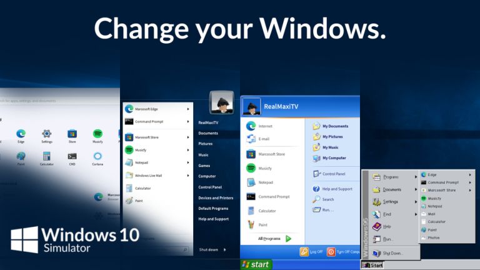Expand Programs submenu in Windows 95 menu
The height and width of the screenshot is (270, 480).
394,177
